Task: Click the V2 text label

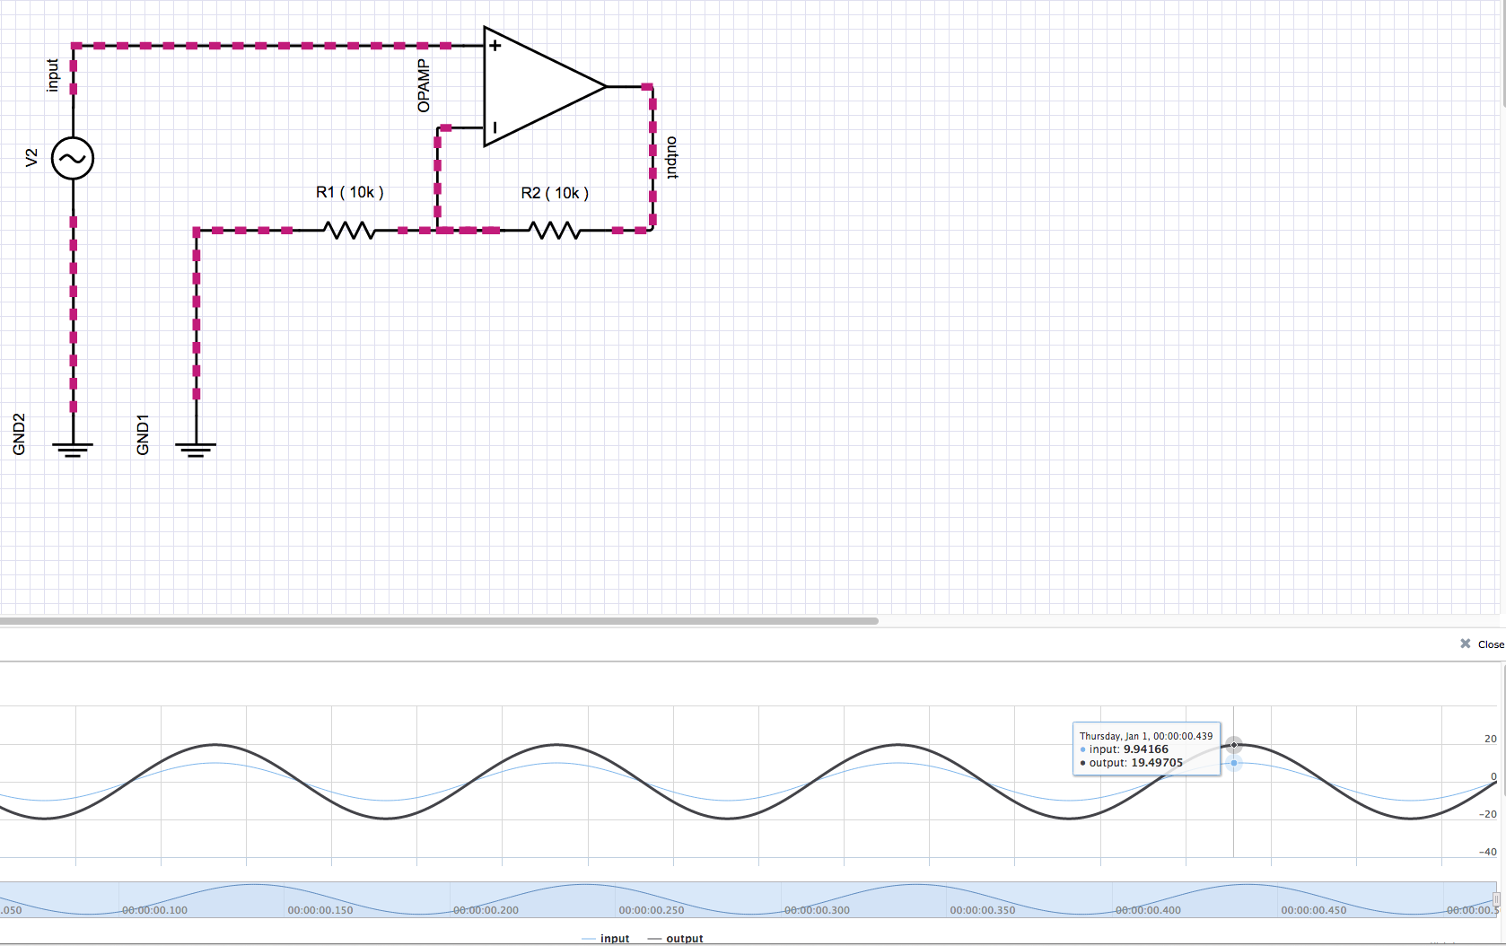Action: (31, 158)
